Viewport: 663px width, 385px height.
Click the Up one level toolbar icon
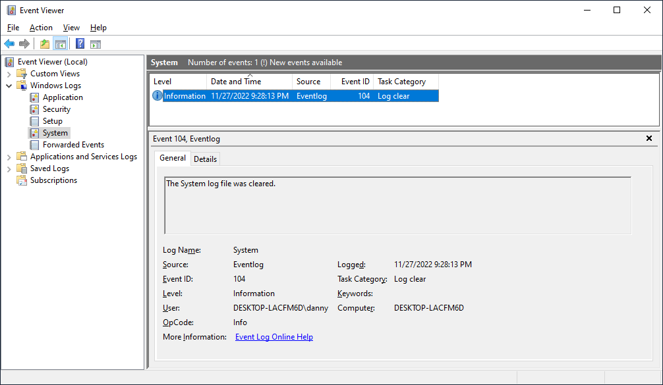click(x=45, y=43)
